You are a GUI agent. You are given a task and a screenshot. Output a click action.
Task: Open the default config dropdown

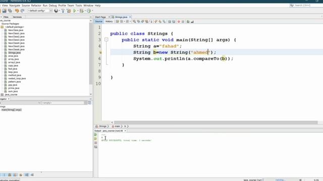click(x=40, y=11)
